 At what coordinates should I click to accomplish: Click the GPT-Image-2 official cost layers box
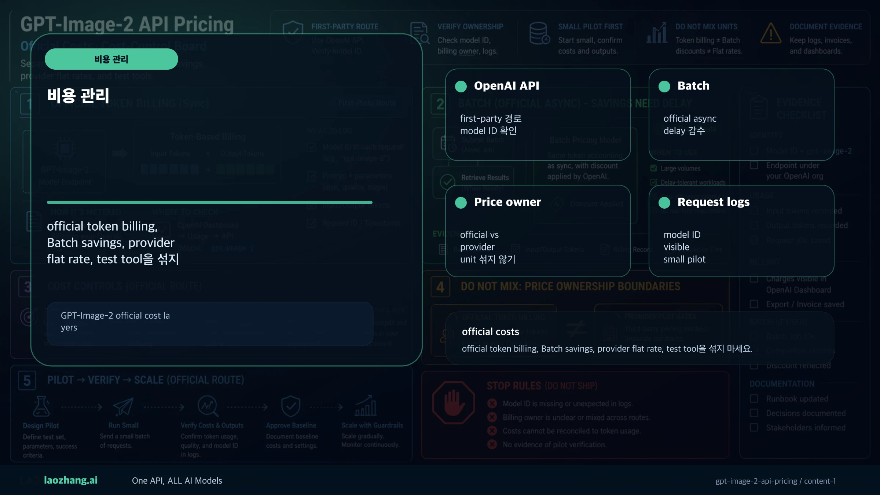210,324
